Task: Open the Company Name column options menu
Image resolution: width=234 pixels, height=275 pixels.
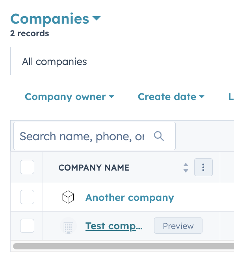Action: (x=203, y=167)
